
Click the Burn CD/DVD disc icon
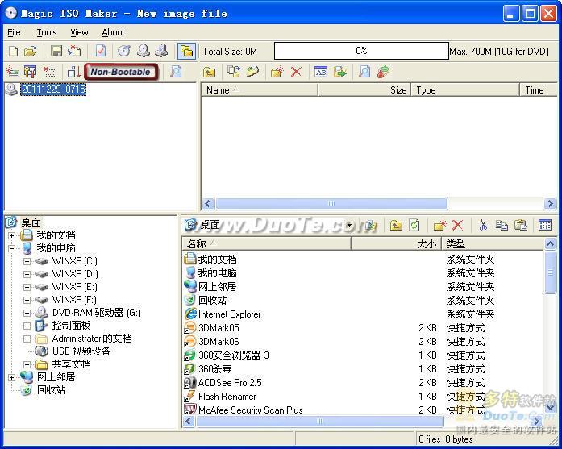pyautogui.click(x=124, y=51)
